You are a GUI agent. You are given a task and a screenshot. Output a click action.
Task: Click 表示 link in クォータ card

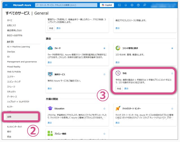click(x=50, y=62)
